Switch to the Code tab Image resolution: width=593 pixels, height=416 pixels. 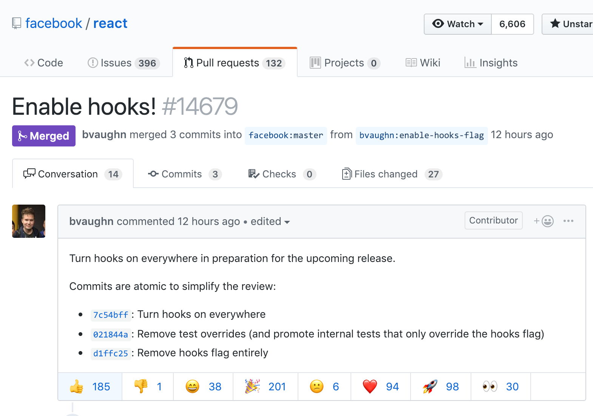click(43, 63)
